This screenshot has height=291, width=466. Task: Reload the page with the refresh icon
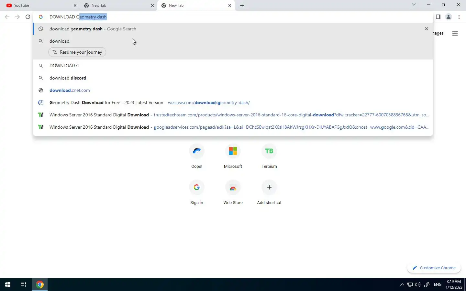(x=28, y=17)
